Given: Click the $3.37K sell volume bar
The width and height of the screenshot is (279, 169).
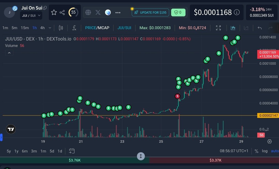Looking at the screenshot, I should point(214,160).
